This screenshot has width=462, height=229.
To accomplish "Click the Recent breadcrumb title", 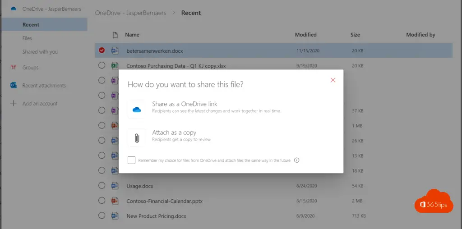I will 191,13.
